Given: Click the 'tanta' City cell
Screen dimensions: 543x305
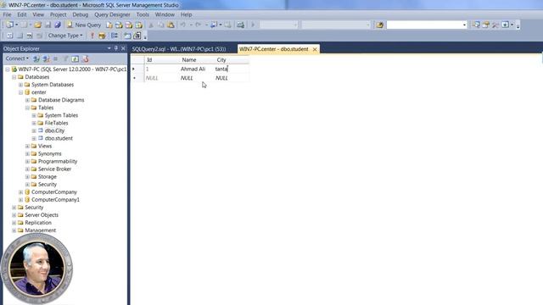Looking at the screenshot, I should [x=232, y=69].
